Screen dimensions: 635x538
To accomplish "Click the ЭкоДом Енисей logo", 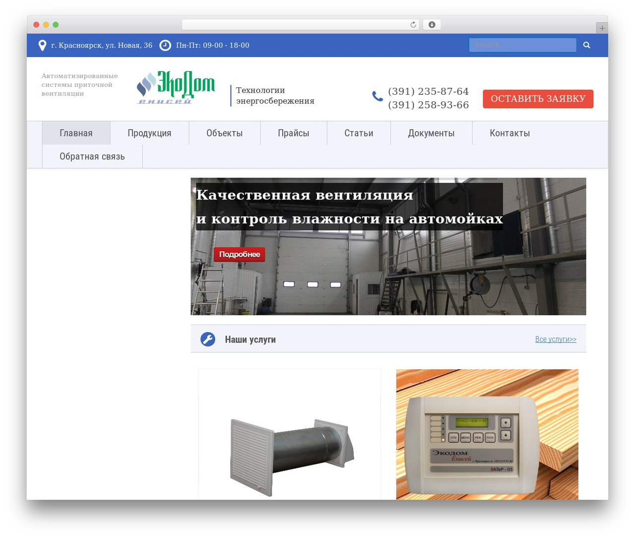I will click(x=176, y=88).
